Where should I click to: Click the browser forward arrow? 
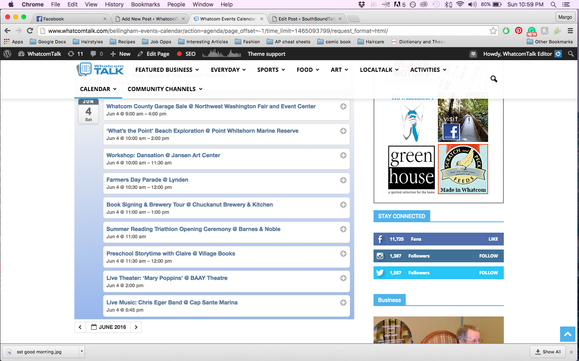pos(18,31)
